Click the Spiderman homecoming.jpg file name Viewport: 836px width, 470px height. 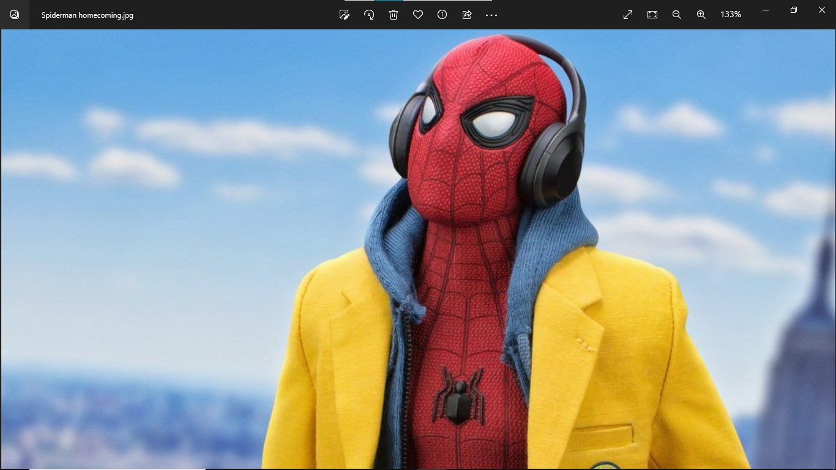pos(88,15)
